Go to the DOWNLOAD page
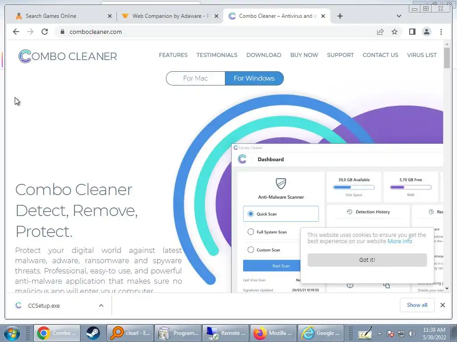 [264, 55]
